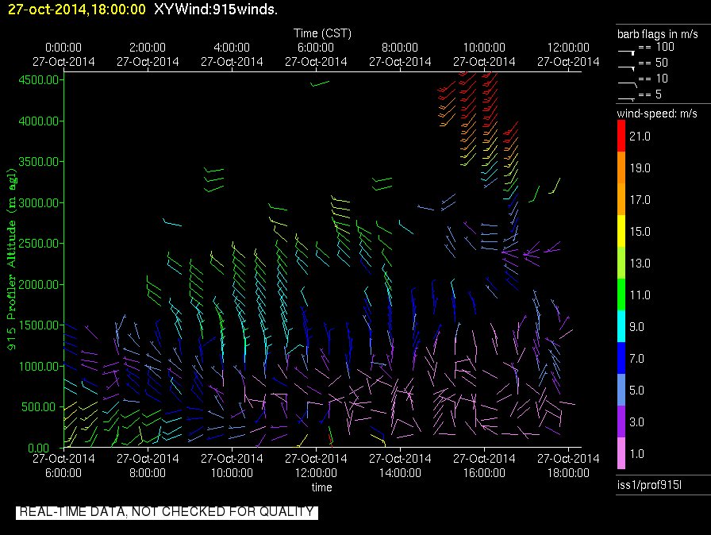The height and width of the screenshot is (535, 711).
Task: Select the cyan 9.0 color band
Action: 621,326
